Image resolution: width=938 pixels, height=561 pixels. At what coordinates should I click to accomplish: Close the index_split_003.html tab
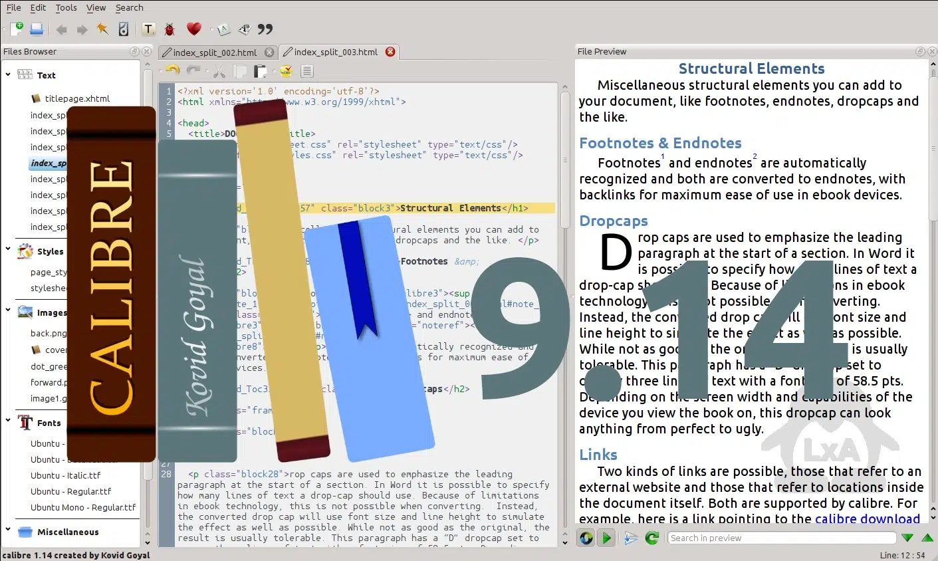[390, 52]
